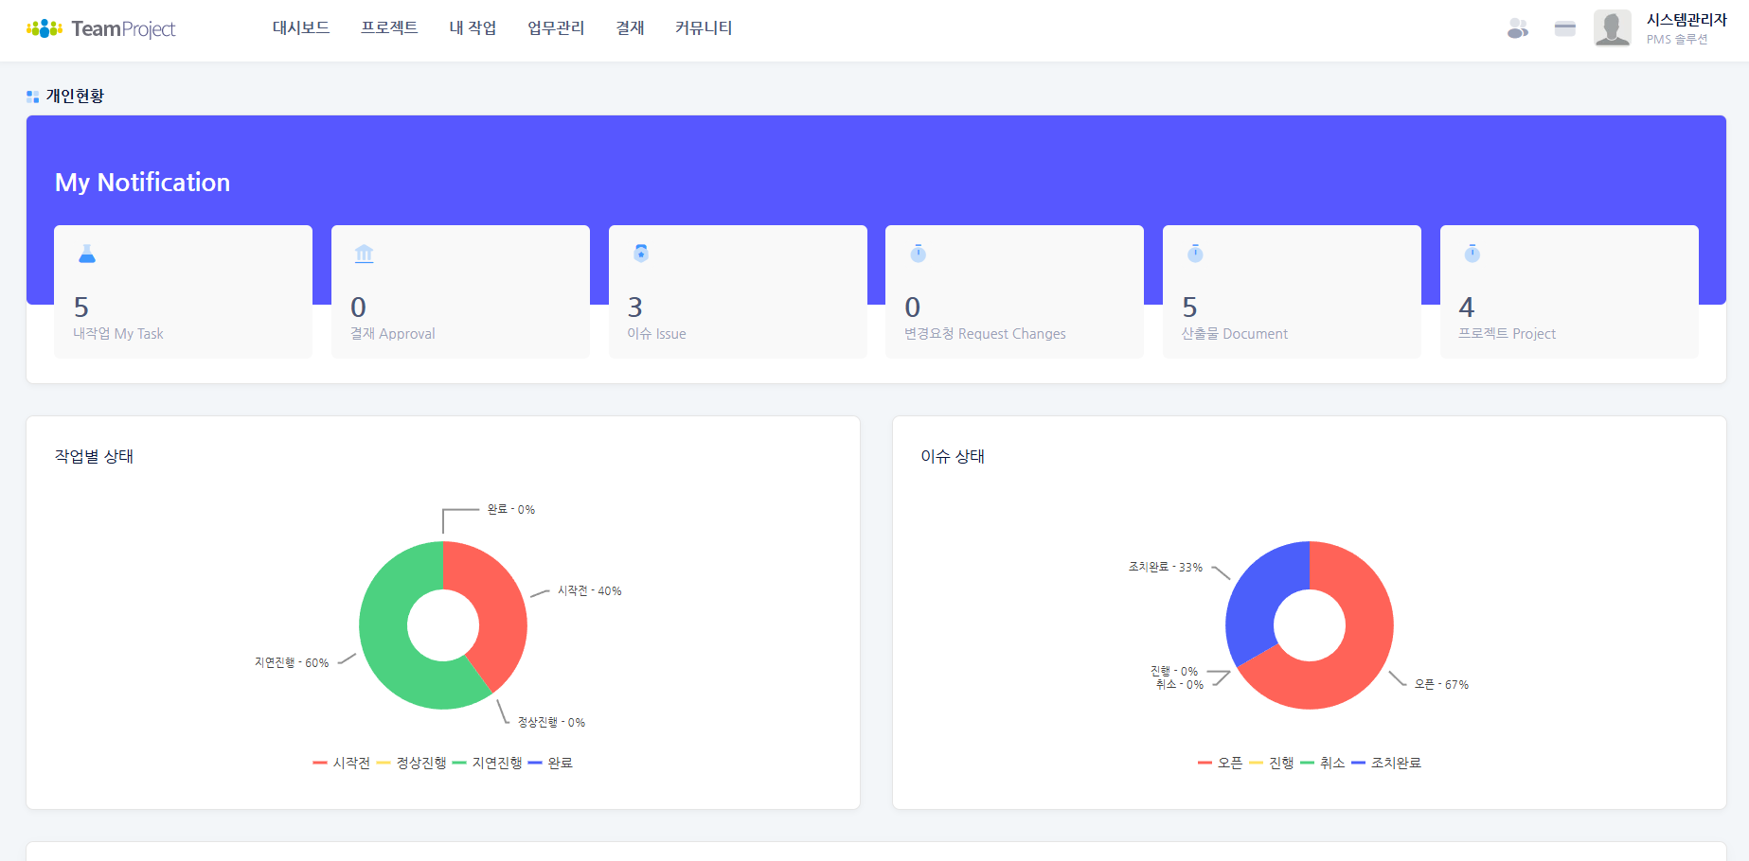This screenshot has height=861, width=1749.
Task: Click the card icon in header
Action: (1564, 28)
